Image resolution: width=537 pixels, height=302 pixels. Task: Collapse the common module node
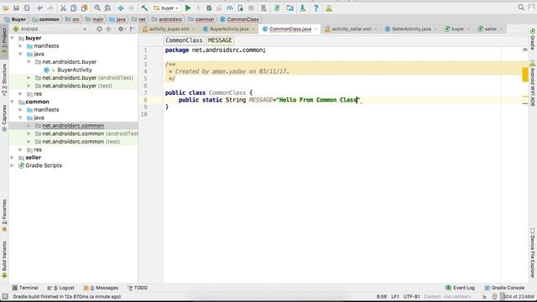click(13, 102)
